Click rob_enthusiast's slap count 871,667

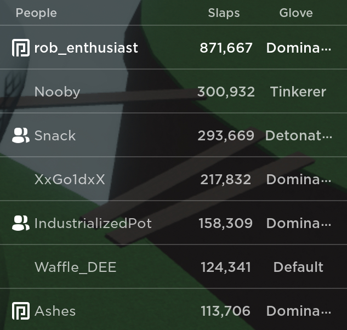click(x=226, y=48)
